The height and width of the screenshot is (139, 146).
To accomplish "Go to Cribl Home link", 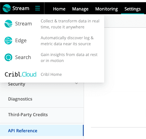I will pos(51,74).
